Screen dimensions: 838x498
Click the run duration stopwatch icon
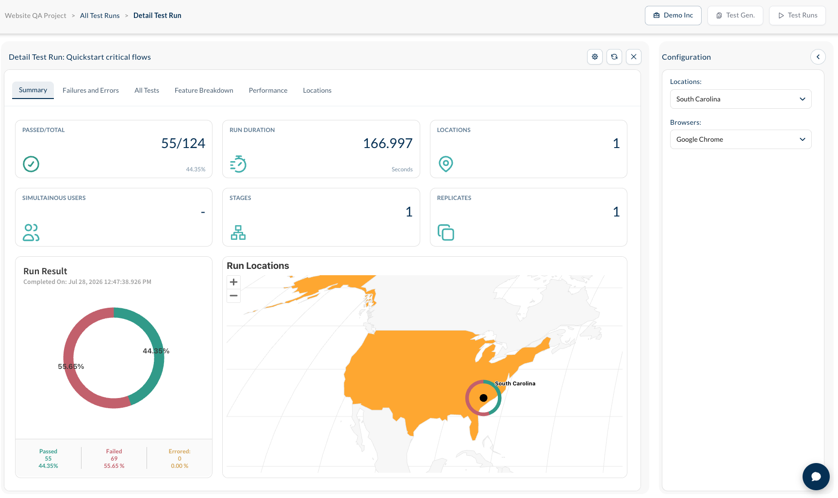tap(238, 164)
